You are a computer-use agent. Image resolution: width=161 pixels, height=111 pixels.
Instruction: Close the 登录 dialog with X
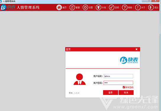click(x=136, y=49)
